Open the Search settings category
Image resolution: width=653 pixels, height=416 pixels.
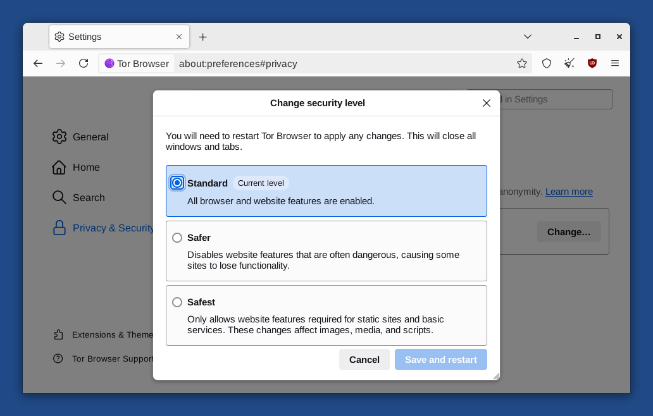pyautogui.click(x=88, y=197)
